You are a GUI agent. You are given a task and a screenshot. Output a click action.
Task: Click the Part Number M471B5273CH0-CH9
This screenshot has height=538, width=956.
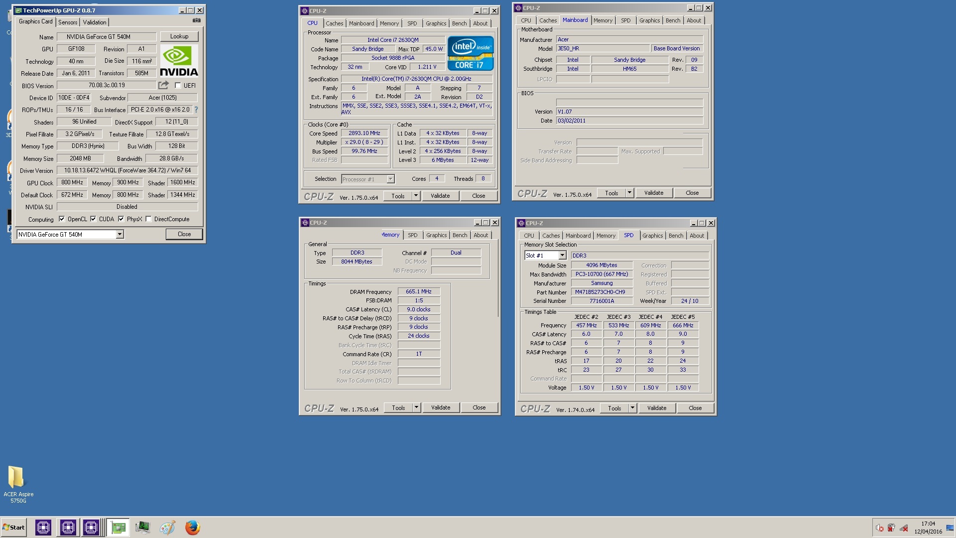(x=601, y=292)
